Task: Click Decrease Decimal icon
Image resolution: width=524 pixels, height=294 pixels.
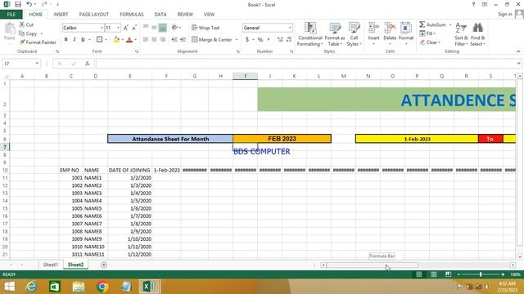Action: coord(289,40)
